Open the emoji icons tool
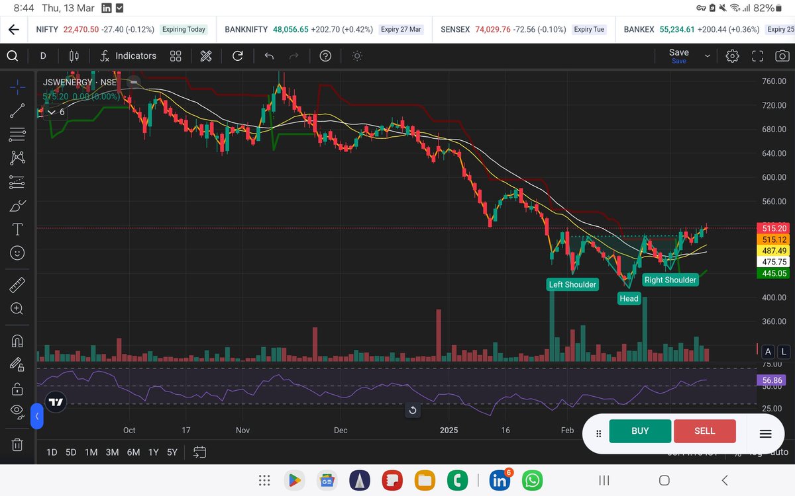 click(x=18, y=253)
